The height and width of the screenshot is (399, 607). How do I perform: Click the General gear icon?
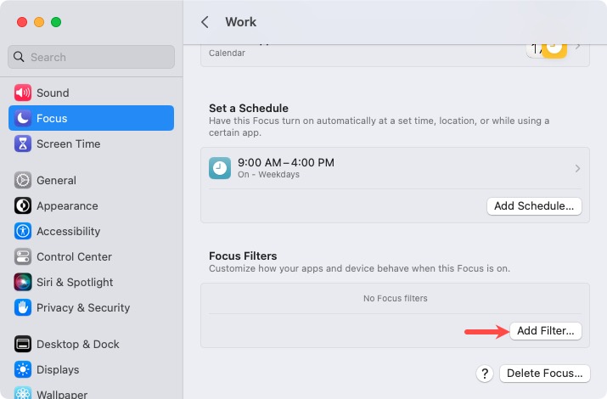23,180
